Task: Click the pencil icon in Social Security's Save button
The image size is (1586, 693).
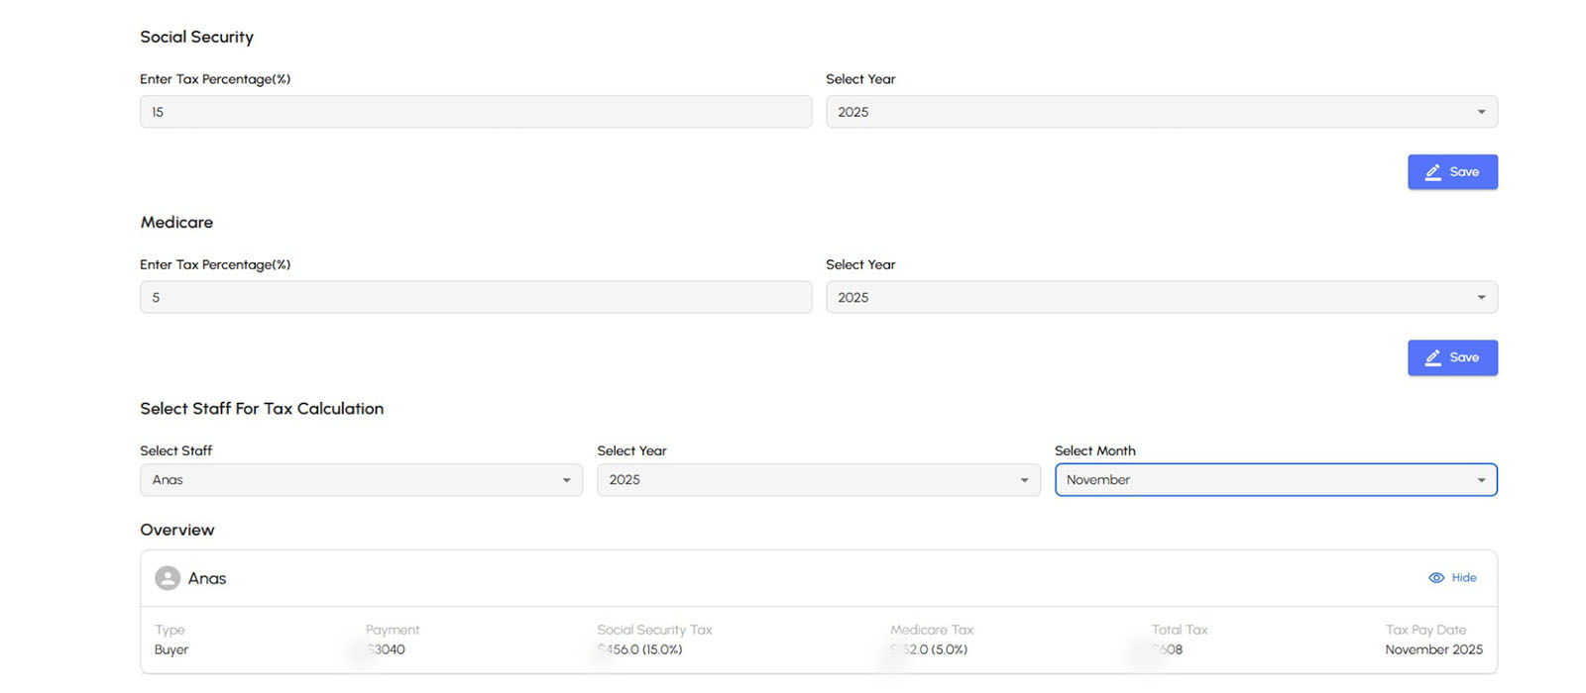Action: click(x=1432, y=172)
